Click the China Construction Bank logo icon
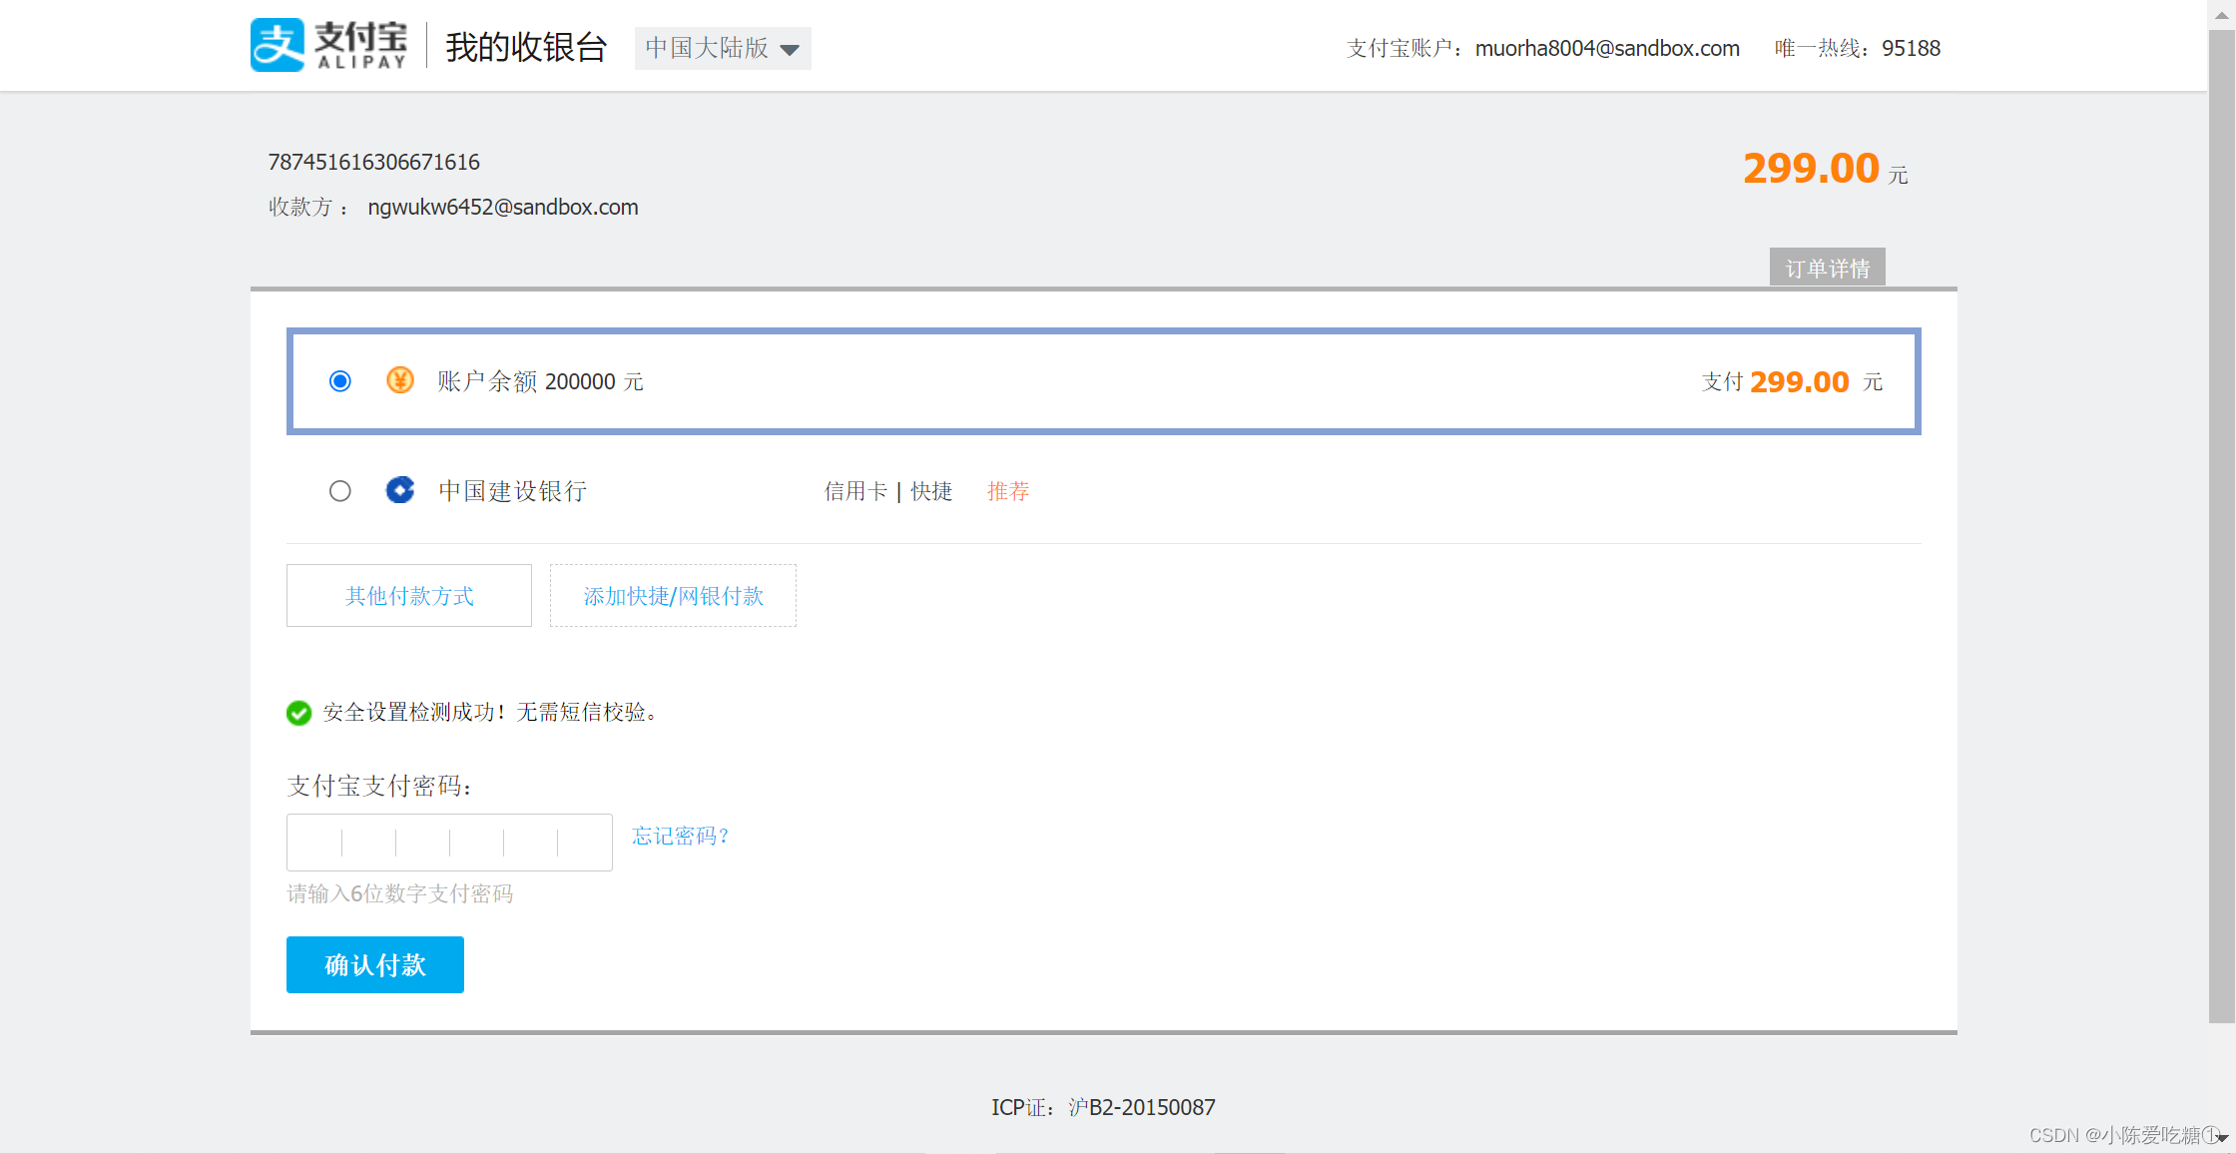 [400, 490]
